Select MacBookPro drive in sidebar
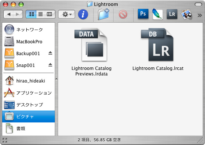Screen dimensions: 205x145 coord(28,41)
